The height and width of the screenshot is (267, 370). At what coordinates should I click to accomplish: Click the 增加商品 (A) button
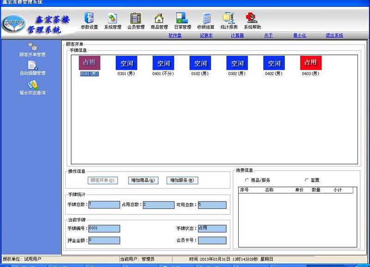tap(143, 180)
